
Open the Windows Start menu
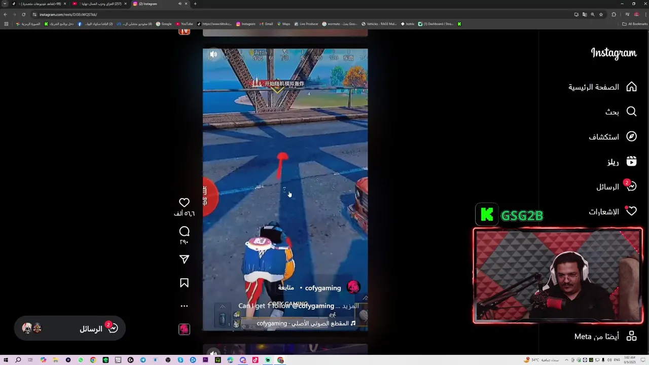pos(6,360)
